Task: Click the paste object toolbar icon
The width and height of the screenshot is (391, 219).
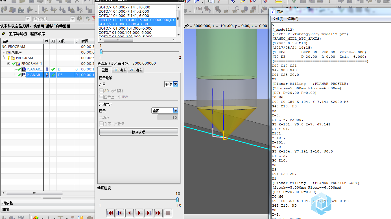Action: coord(71,10)
